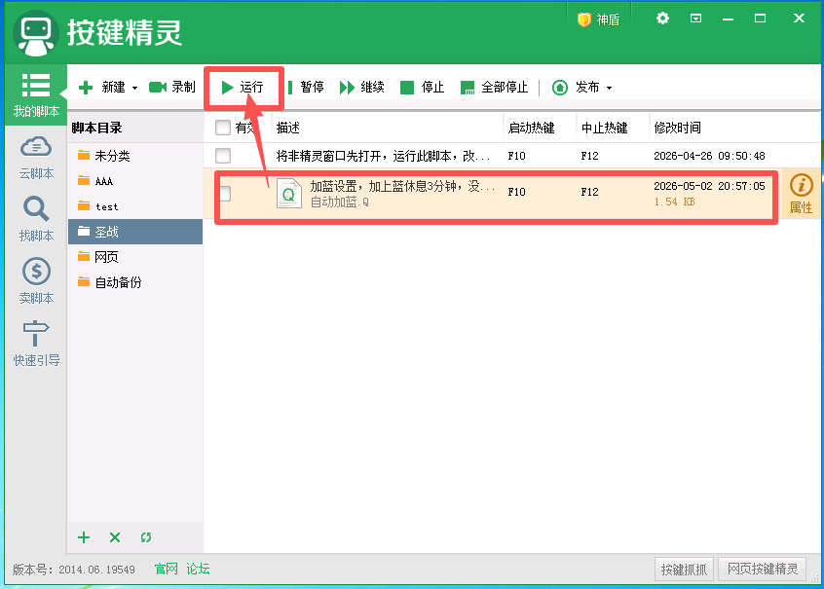
Task: Resume the script with 继续
Action: (x=362, y=88)
